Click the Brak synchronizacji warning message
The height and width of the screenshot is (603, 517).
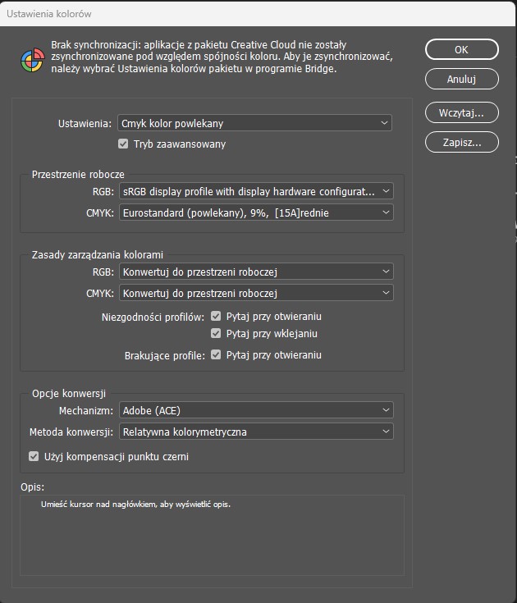point(222,57)
